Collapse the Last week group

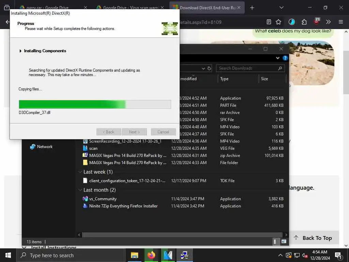pos(80,172)
